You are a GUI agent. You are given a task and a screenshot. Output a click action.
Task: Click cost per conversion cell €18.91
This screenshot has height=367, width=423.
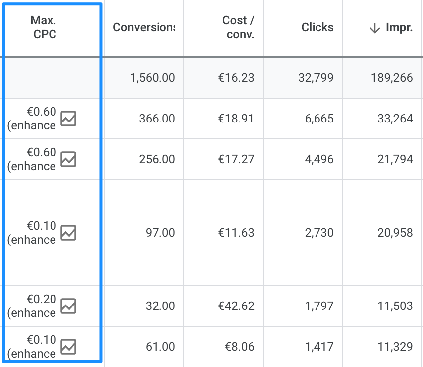pyautogui.click(x=236, y=119)
